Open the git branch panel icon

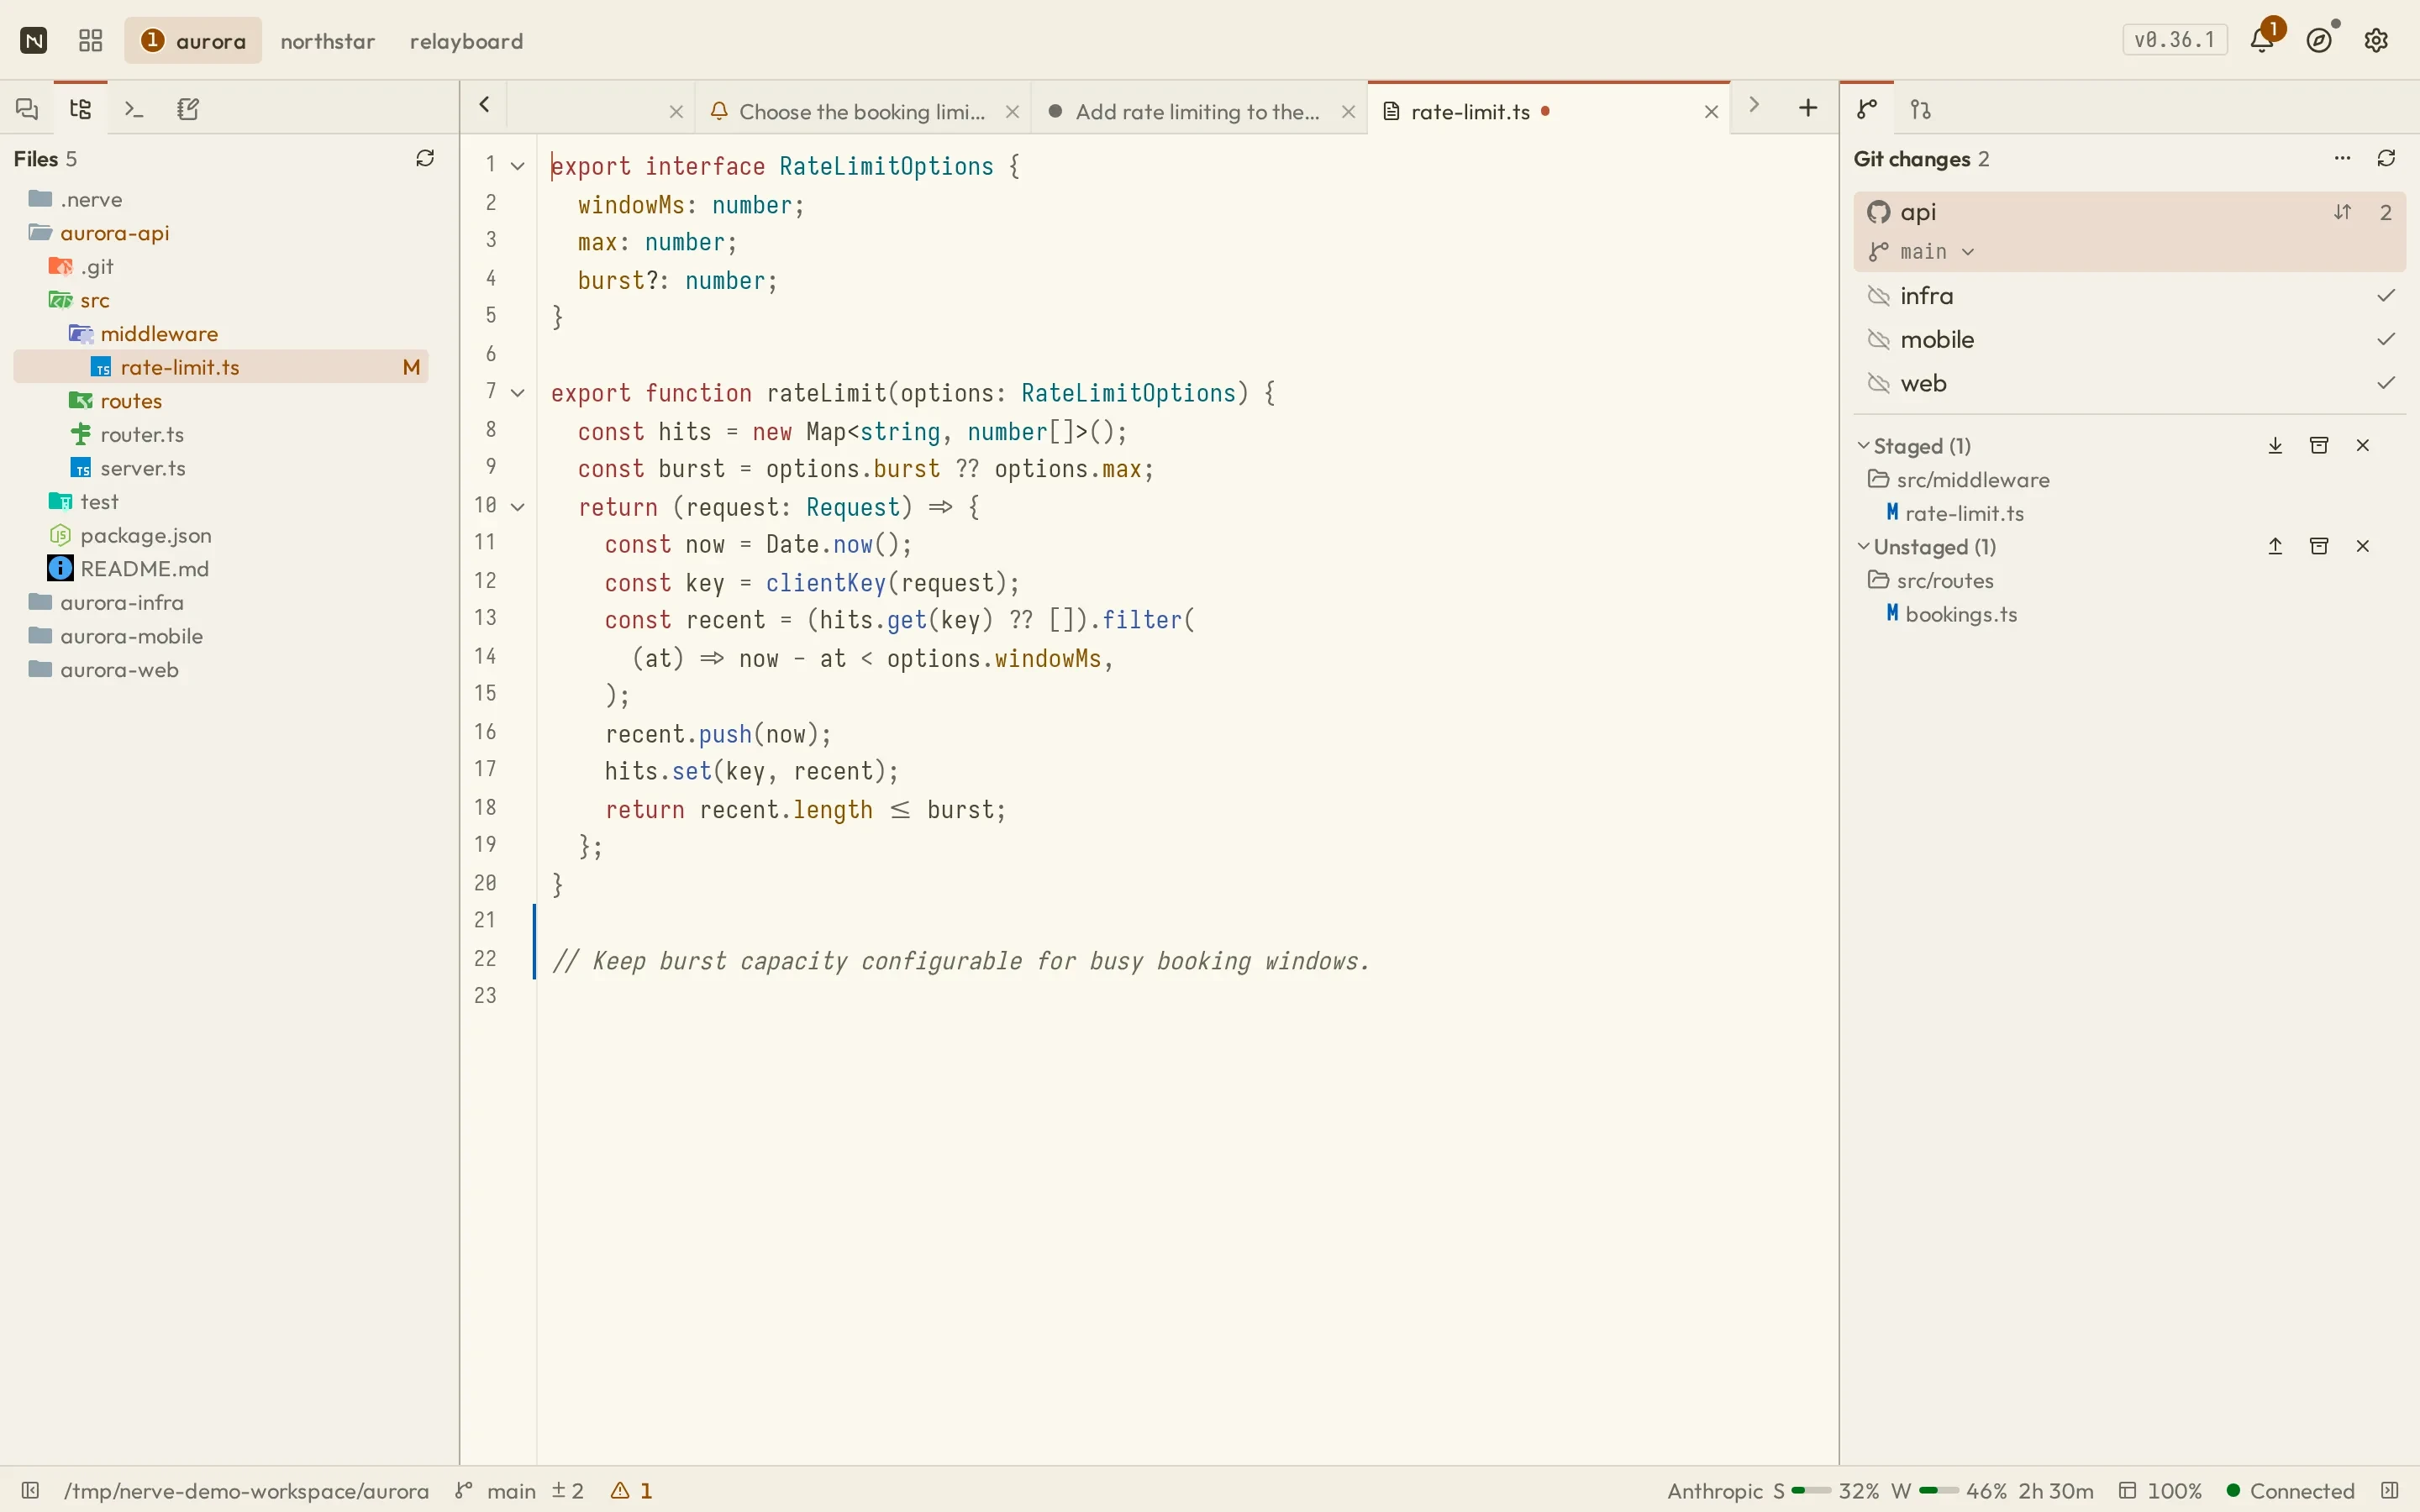click(1867, 109)
